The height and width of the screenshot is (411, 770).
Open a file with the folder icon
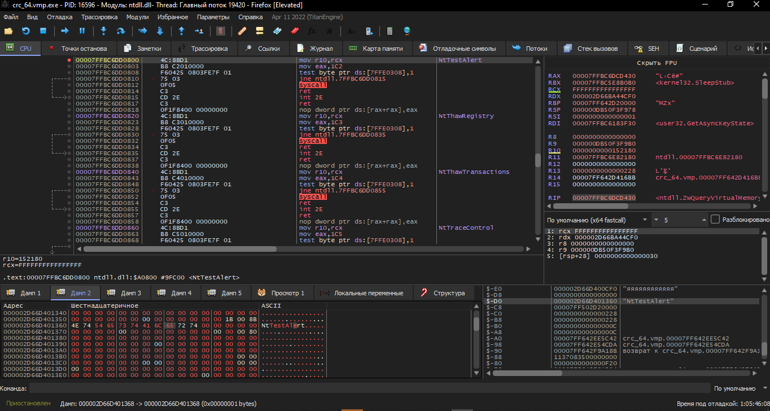[x=8, y=31]
